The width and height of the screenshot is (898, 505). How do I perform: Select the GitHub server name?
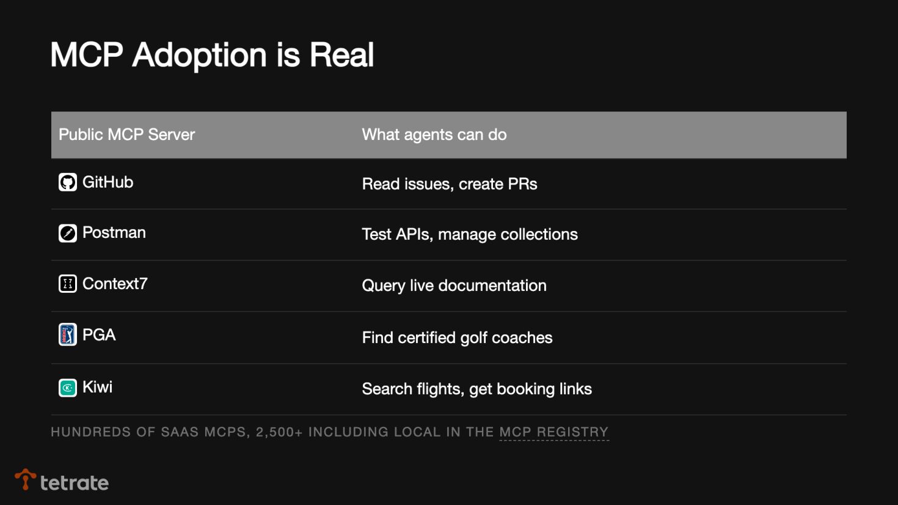(108, 182)
